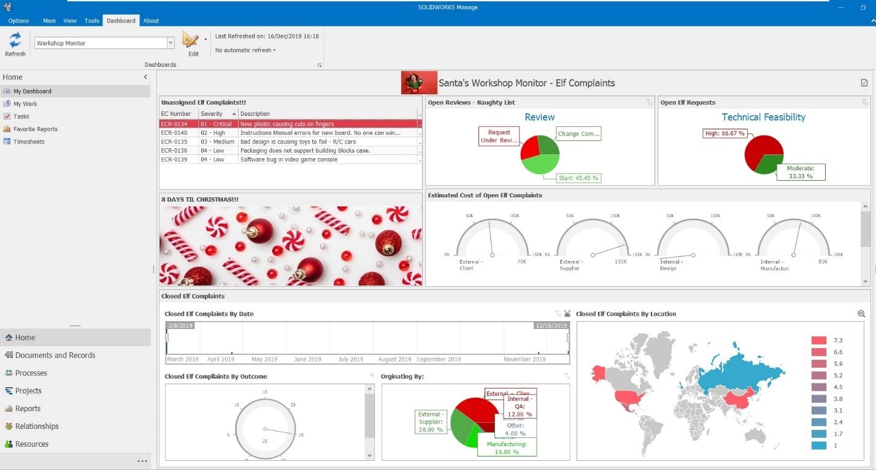
Task: Clear filter on Open Reviews - Naughty List
Action: pos(649,102)
